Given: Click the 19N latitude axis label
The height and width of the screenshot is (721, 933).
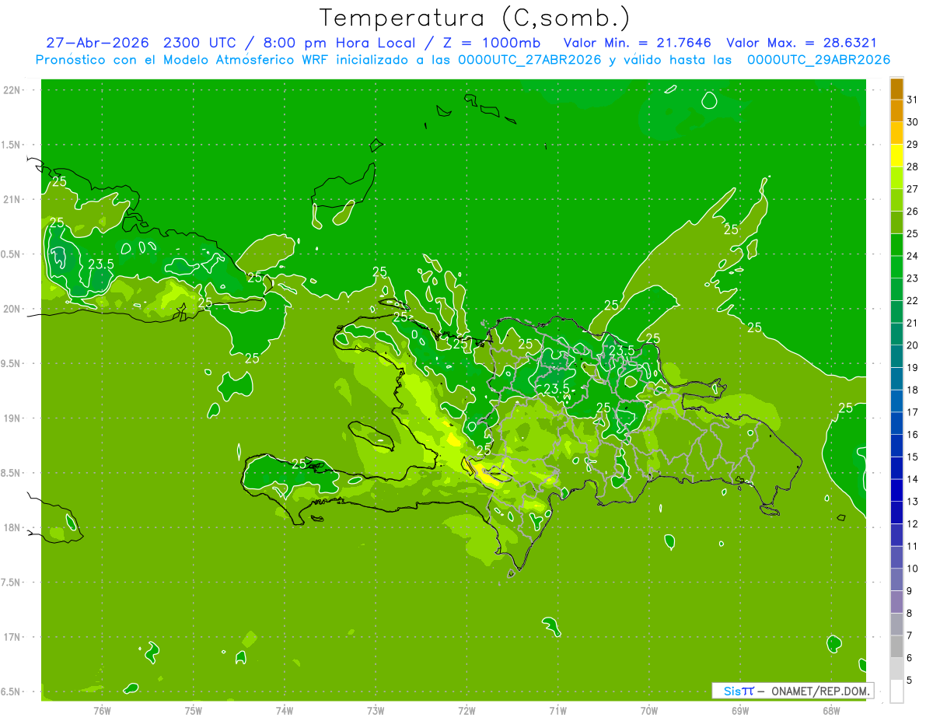Looking at the screenshot, I should 12,418.
